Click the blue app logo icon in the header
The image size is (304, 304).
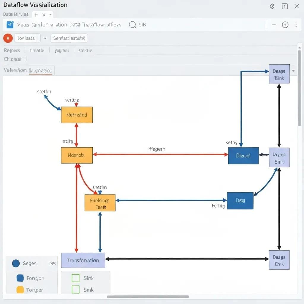click(x=10, y=25)
